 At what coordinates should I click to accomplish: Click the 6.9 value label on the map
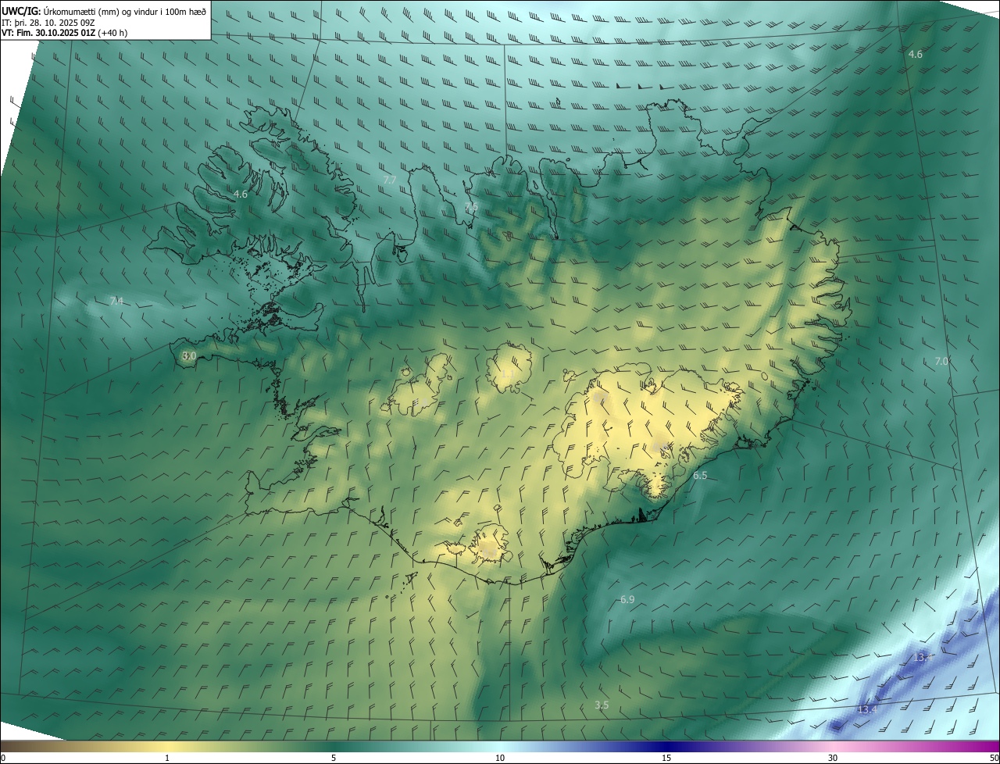click(x=627, y=599)
